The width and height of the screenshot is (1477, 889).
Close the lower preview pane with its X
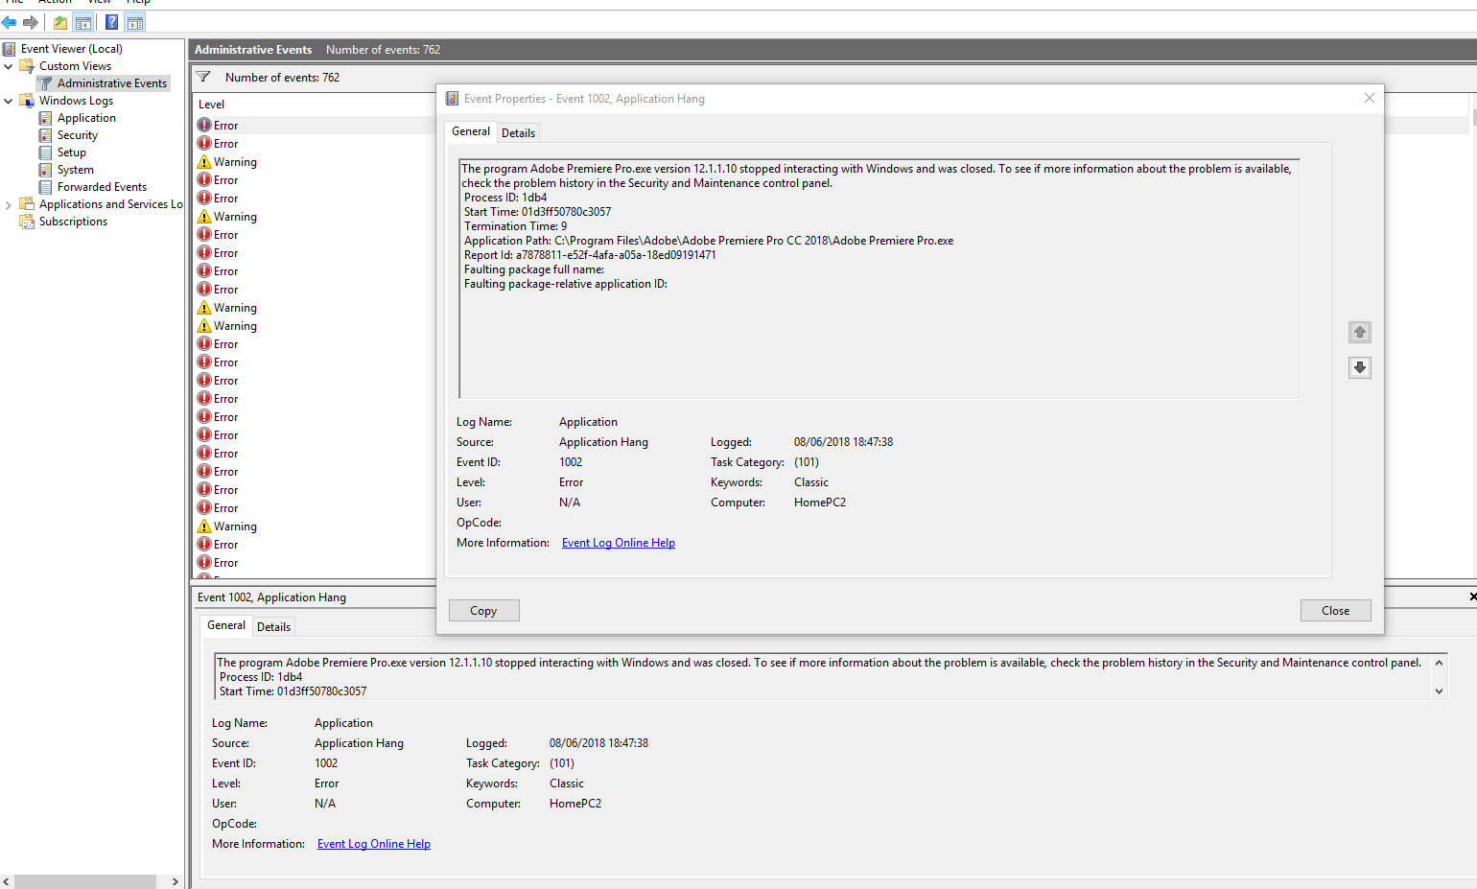tap(1473, 597)
